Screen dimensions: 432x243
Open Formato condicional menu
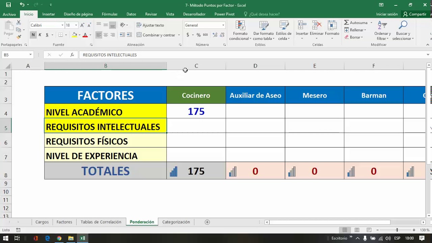(240, 31)
